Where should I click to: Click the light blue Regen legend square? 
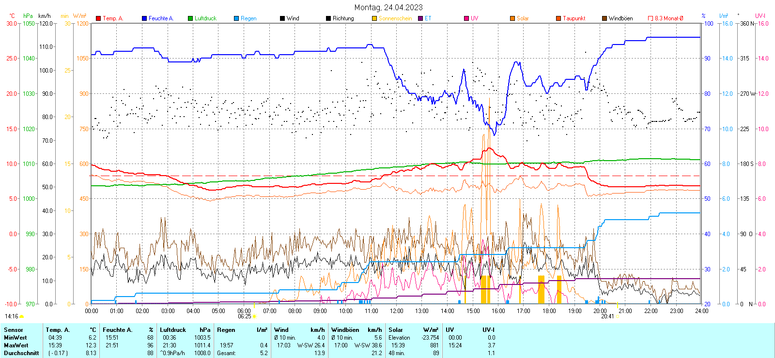click(x=236, y=18)
